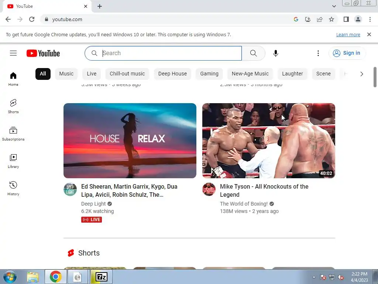Open Chrome profile avatar
The image size is (378, 284).
pyautogui.click(x=358, y=19)
